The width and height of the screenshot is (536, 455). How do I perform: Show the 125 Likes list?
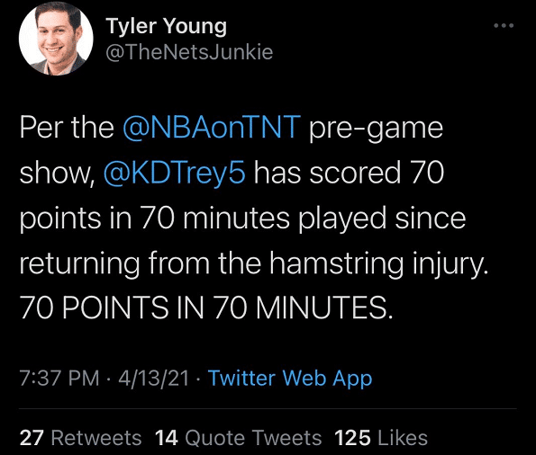click(x=381, y=438)
